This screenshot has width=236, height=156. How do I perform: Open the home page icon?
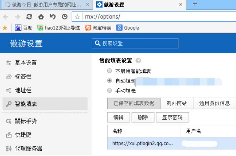[41, 17]
